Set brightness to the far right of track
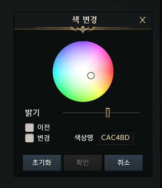This screenshot has height=188, width=162. [139, 113]
